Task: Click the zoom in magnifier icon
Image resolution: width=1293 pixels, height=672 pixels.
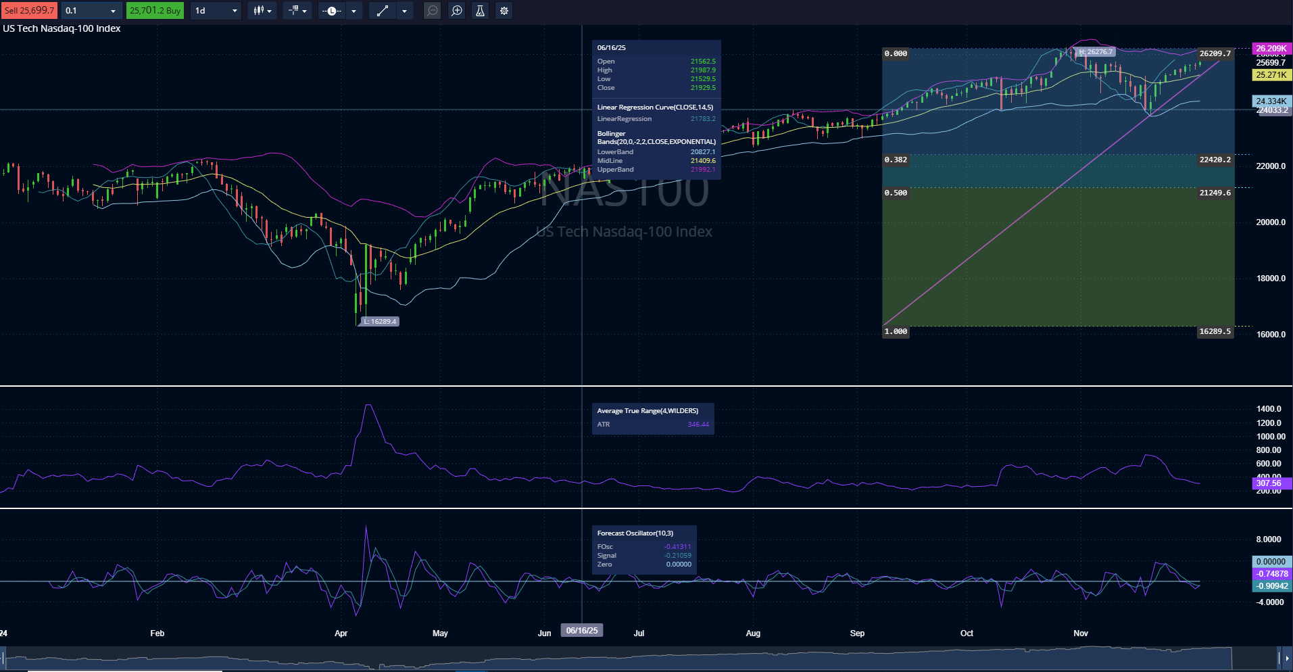Action: [x=456, y=10]
